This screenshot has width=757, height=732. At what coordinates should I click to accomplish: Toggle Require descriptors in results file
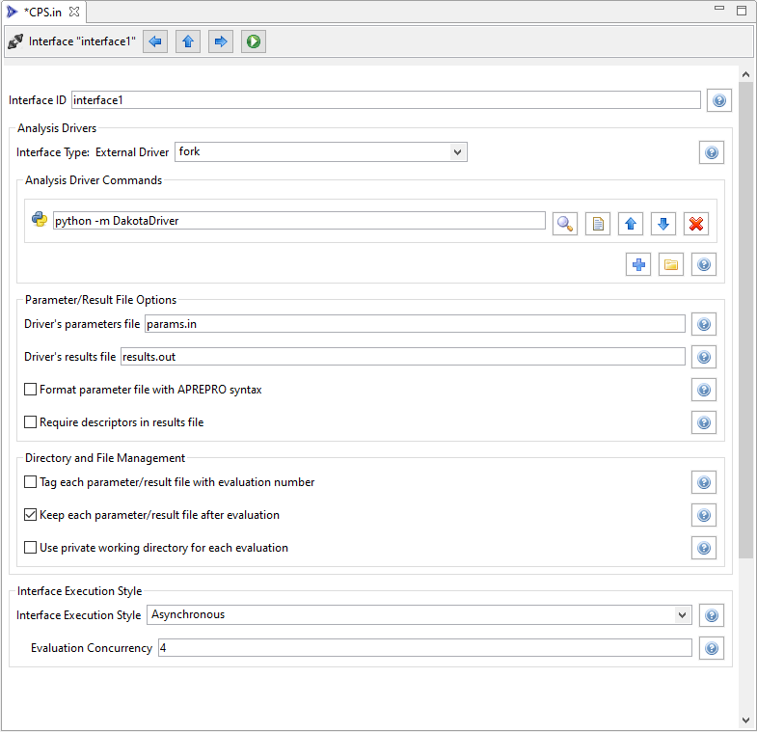point(31,422)
